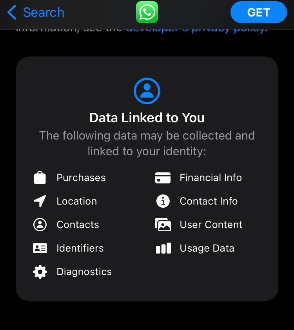Image resolution: width=294 pixels, height=330 pixels.
Task: Tap the User Content photos icon
Action: [163, 225]
